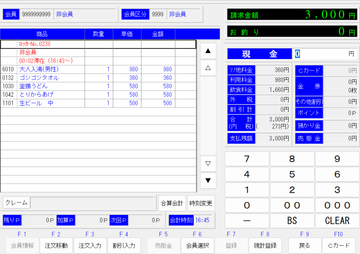This screenshot has height=254, width=360.
Task: Open 割引入力 (F4) discount entry
Action: [124, 246]
